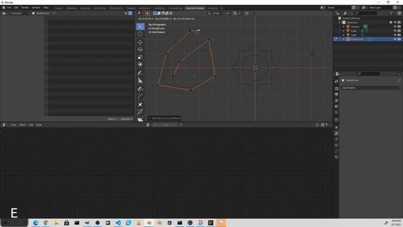Screen dimensions: 403x227
Task: Select the Scale tool in viewport toolbar
Action: (x=140, y=57)
